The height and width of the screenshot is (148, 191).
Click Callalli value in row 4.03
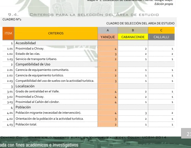(172, 125)
